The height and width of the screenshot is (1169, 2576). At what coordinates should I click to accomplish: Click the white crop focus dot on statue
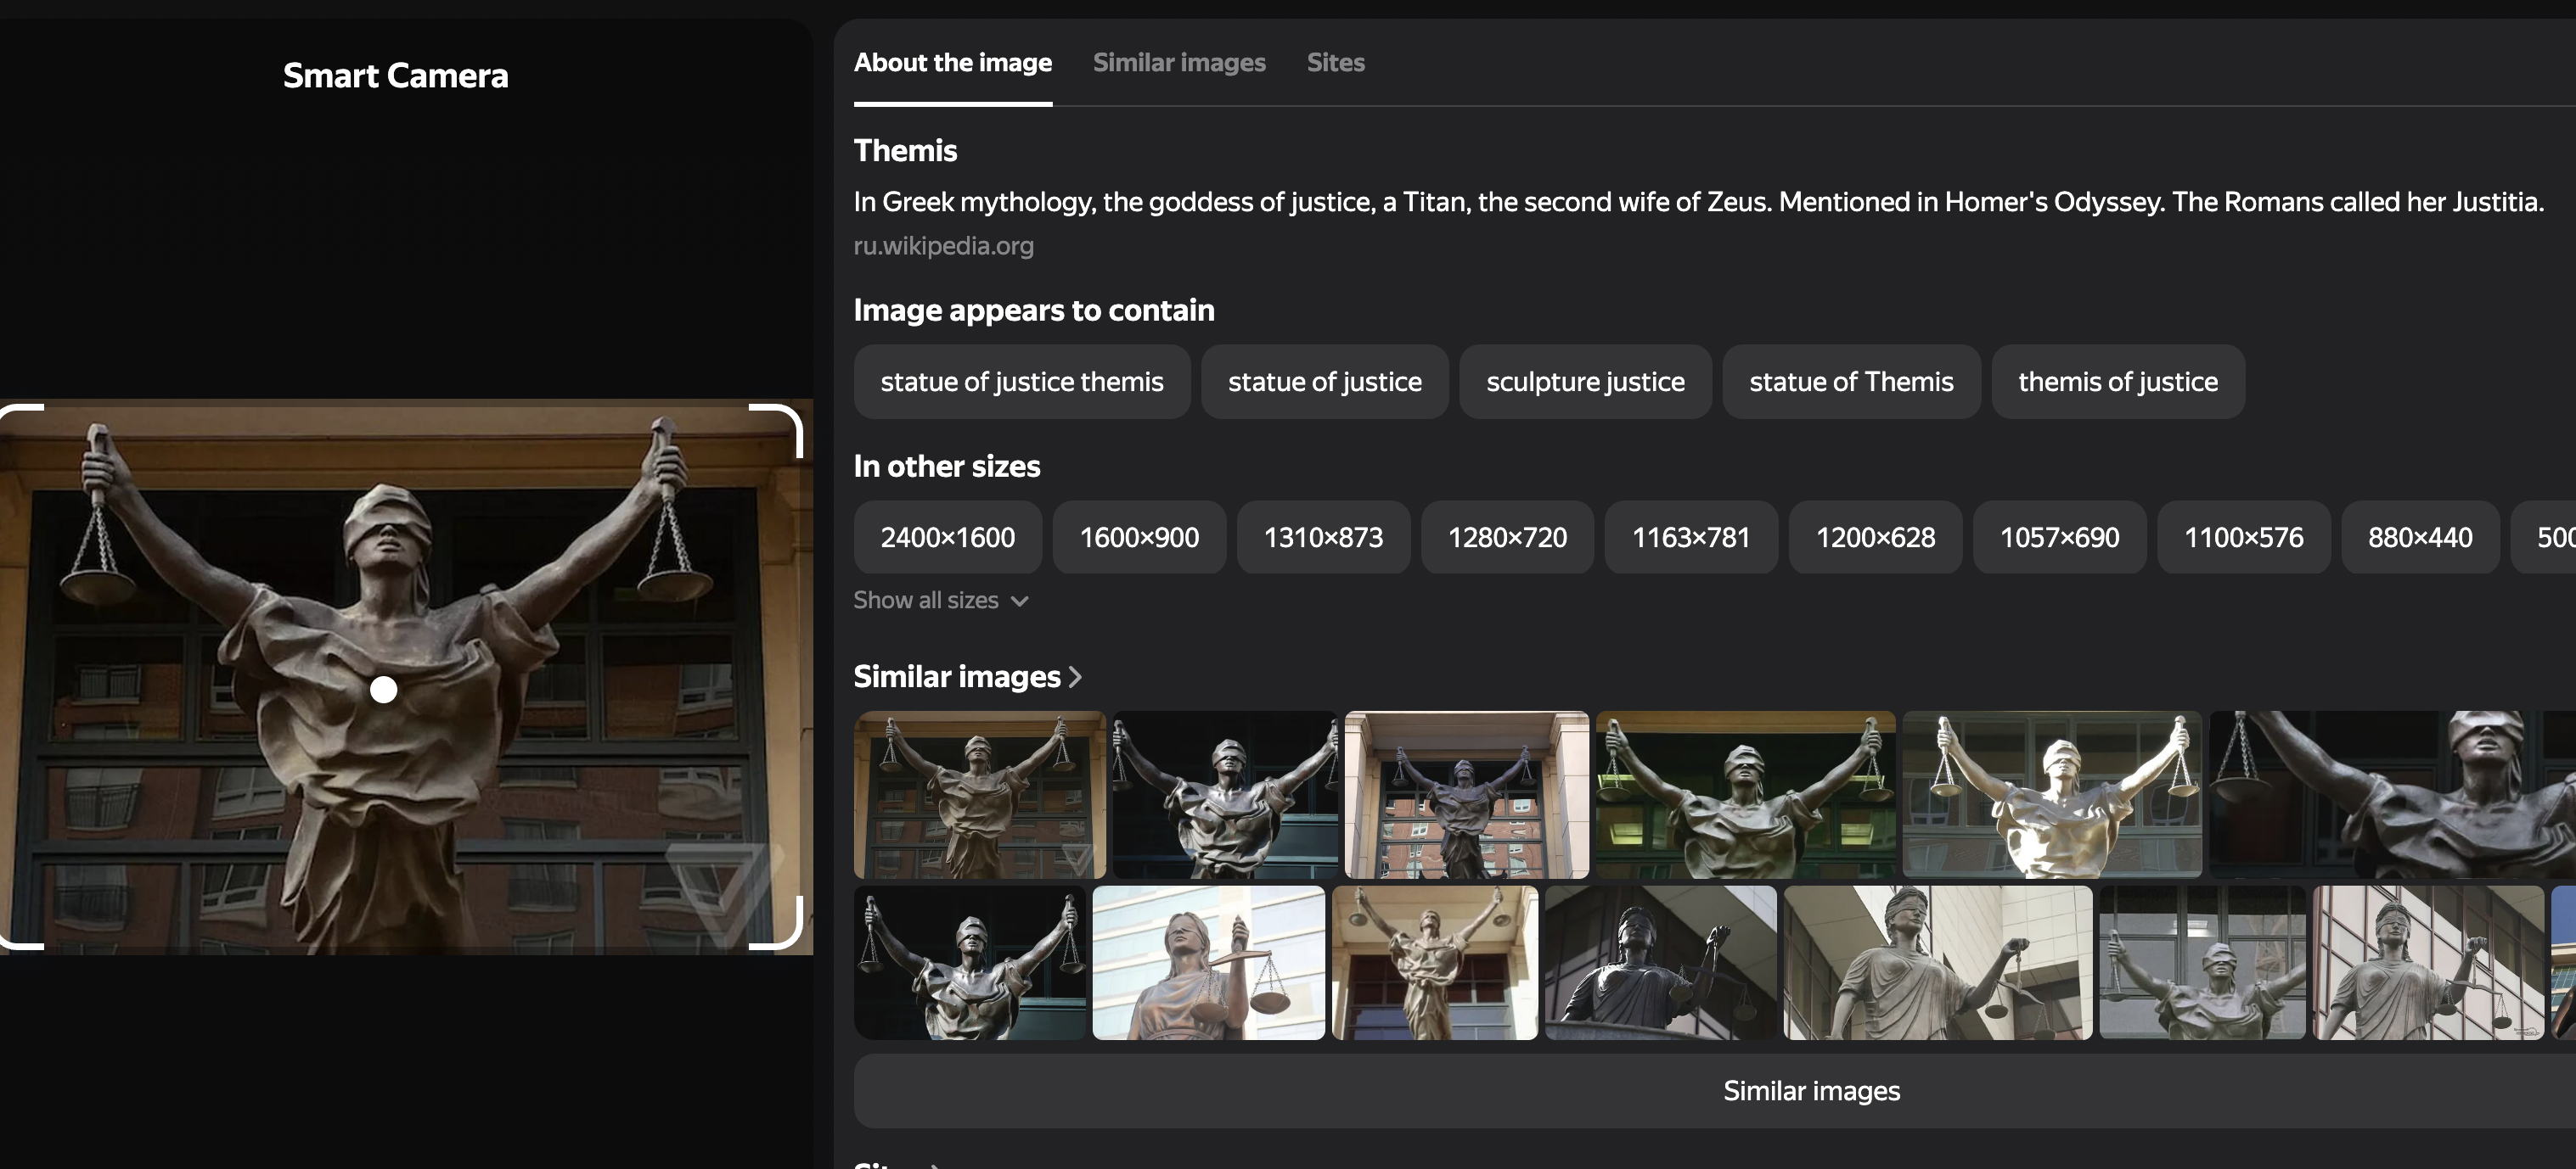tap(383, 690)
